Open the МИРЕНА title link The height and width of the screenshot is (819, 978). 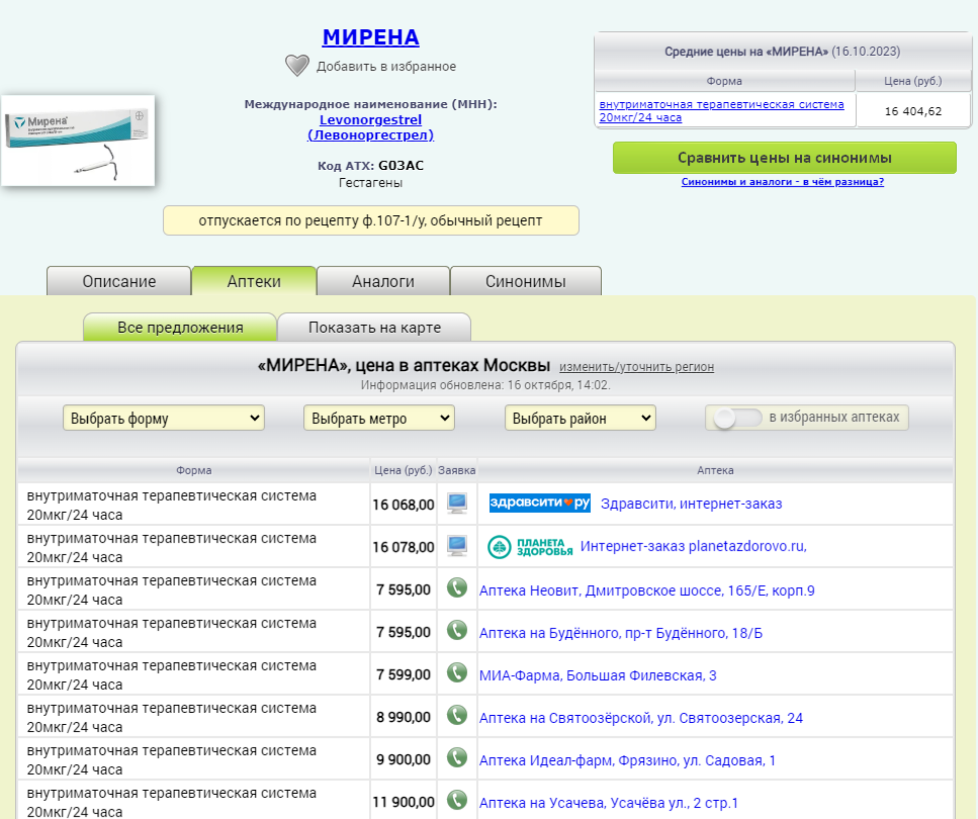point(371,37)
